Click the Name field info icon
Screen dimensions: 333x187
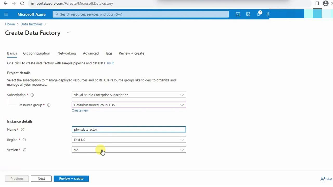23,130
